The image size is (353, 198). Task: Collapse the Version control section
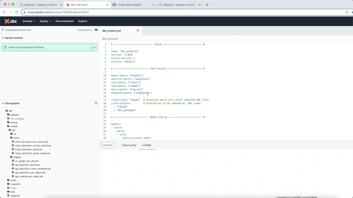click(x=3, y=38)
